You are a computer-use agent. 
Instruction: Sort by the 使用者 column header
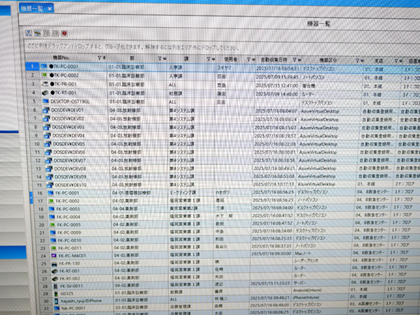coord(230,59)
